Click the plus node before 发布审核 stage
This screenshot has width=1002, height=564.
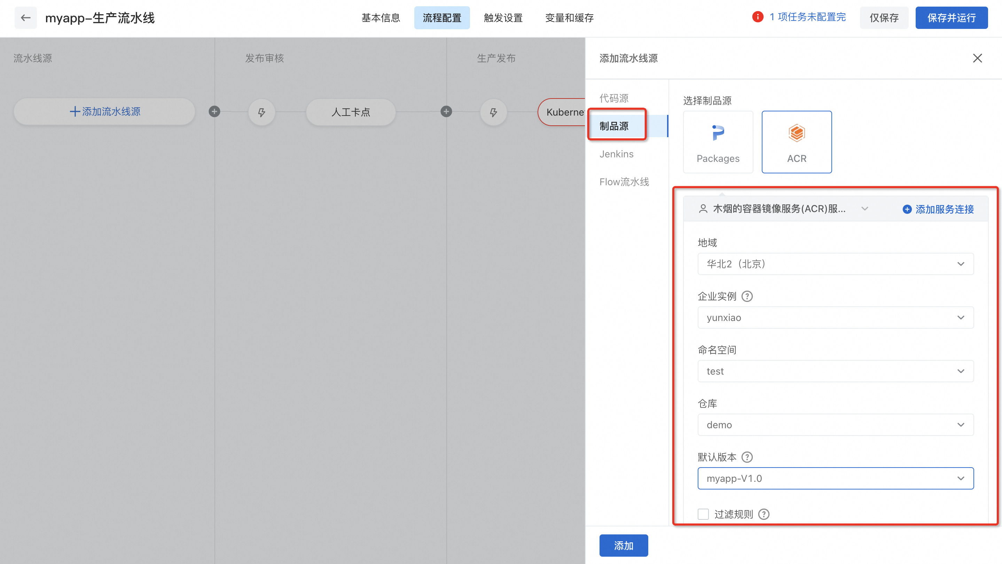(214, 112)
